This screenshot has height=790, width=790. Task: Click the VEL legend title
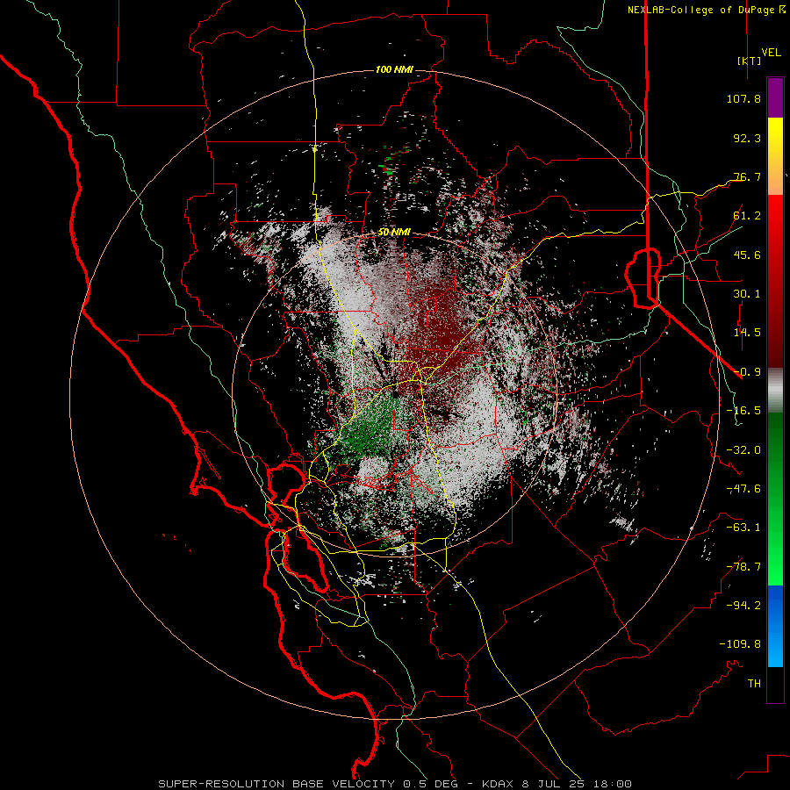pyautogui.click(x=772, y=52)
